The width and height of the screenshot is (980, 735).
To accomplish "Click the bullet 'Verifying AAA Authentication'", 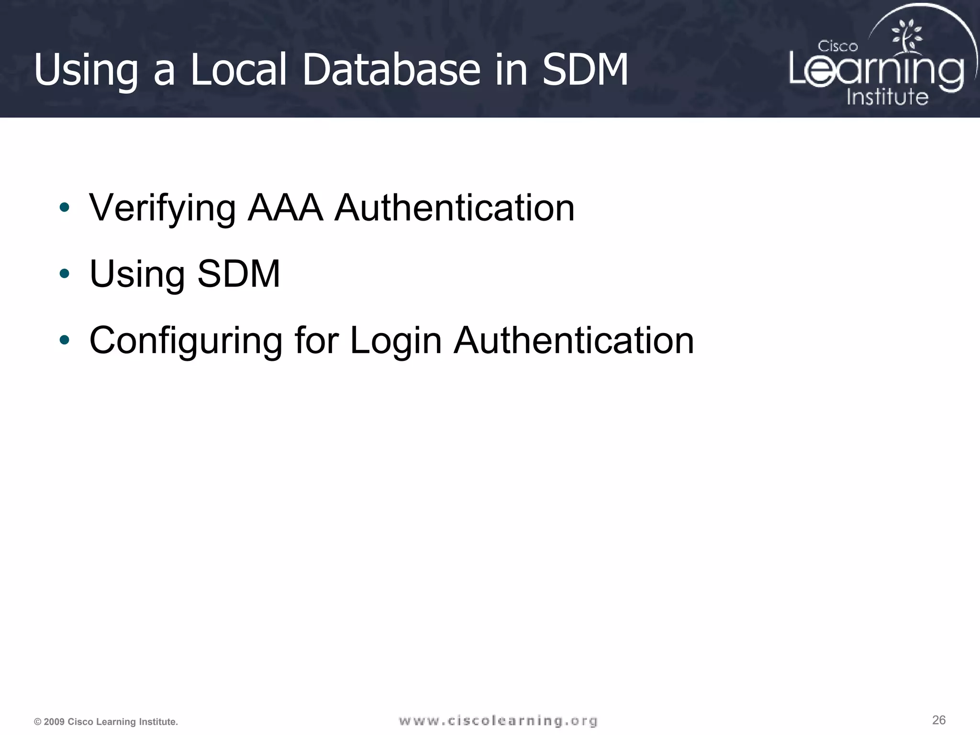I will click(332, 209).
